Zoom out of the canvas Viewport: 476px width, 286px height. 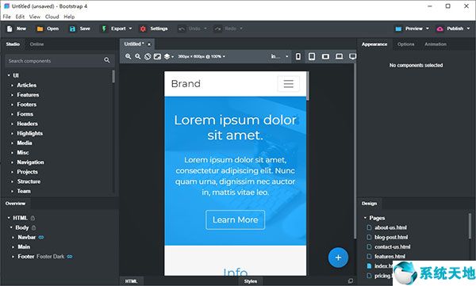coord(138,56)
